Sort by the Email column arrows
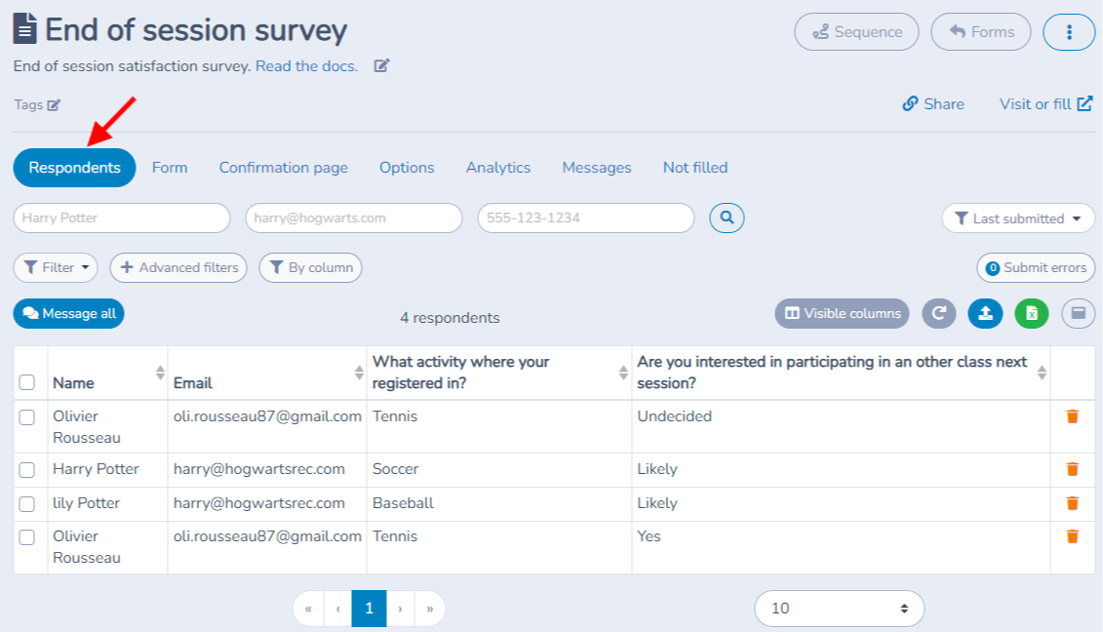Screen dimensions: 1103x632 pos(359,373)
